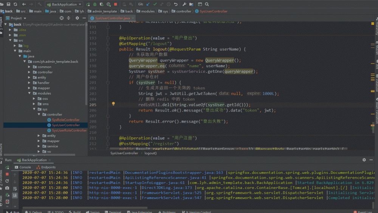
Task: Toggle scroll to end in the console
Action: click(x=15, y=195)
